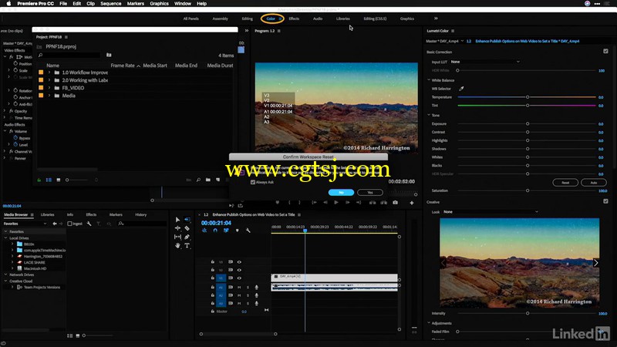Viewport: 617px width, 347px height.
Task: Toggle Always Ask checkbox in dialog
Action: tap(253, 182)
